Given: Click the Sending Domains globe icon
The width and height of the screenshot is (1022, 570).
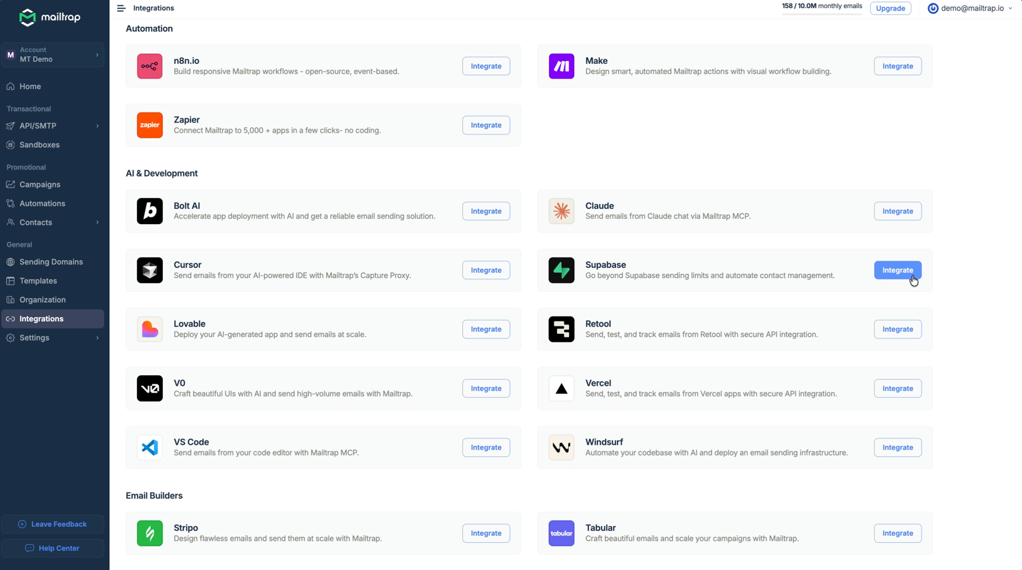Looking at the screenshot, I should (11, 262).
